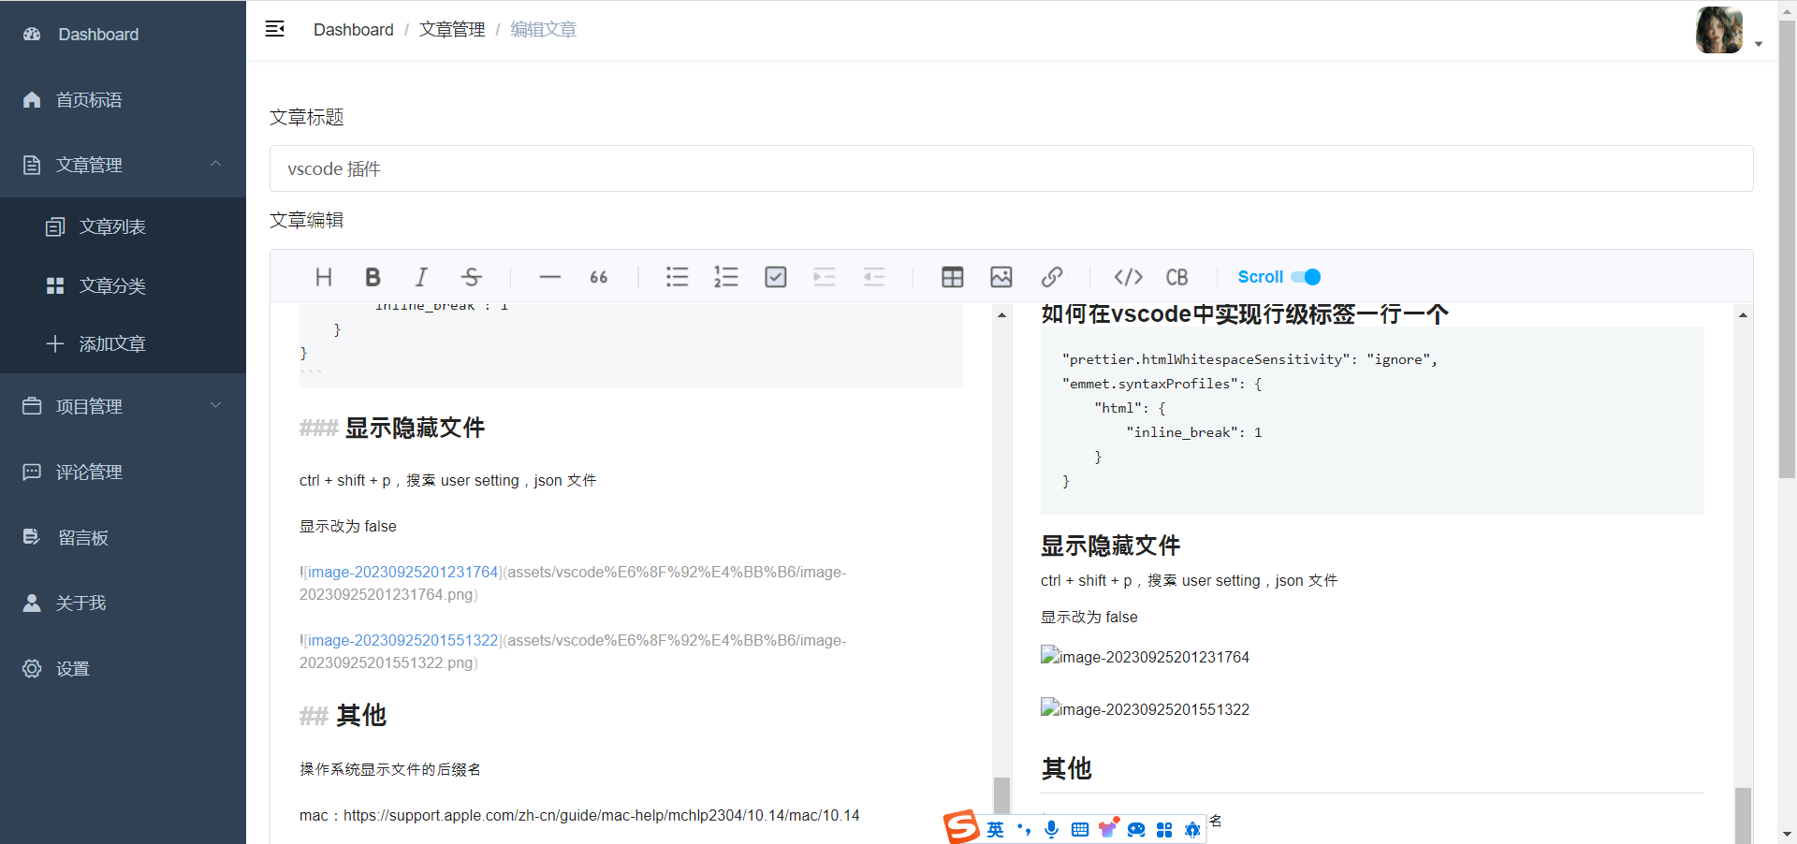Open 首页标语 in the sidebar

point(123,99)
